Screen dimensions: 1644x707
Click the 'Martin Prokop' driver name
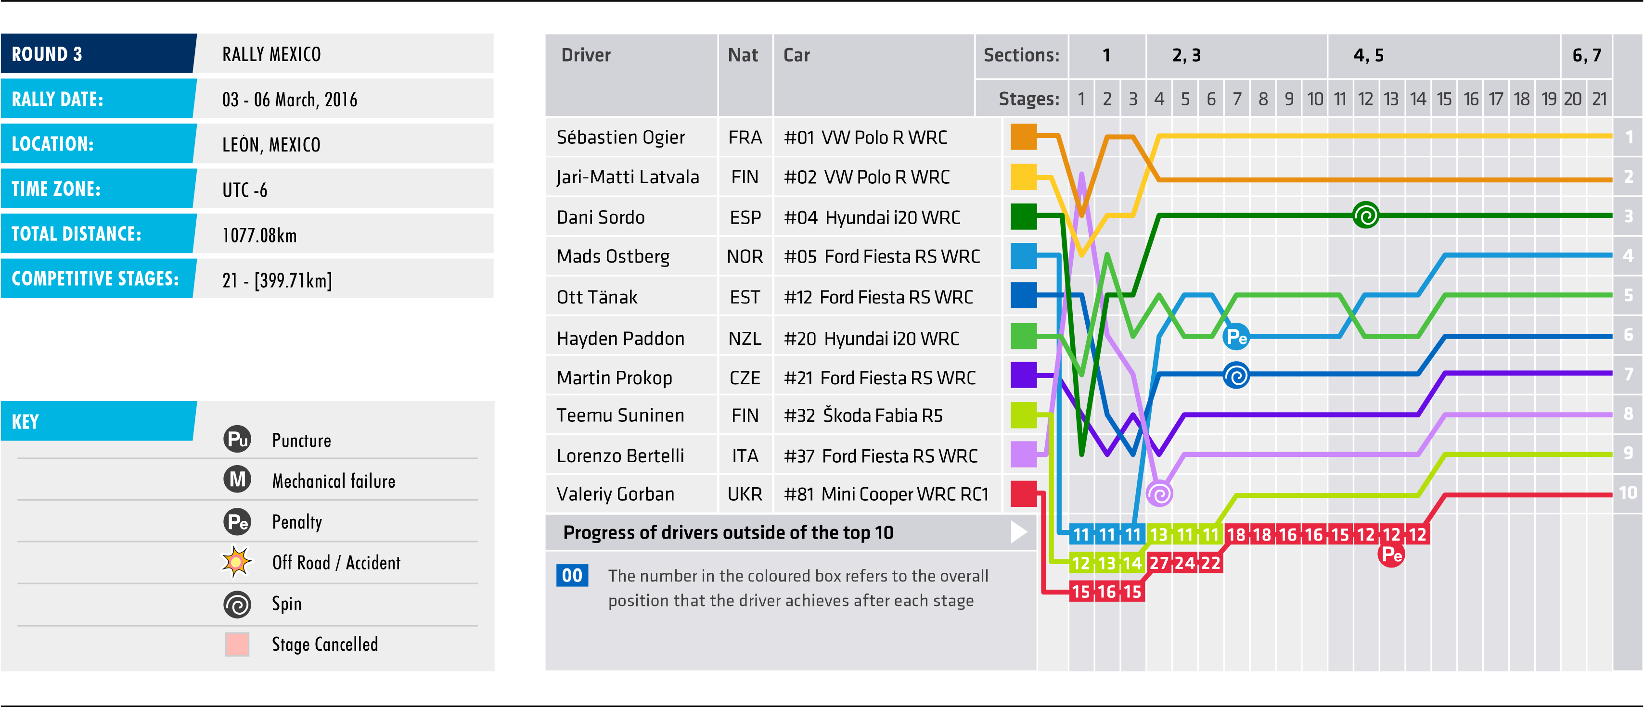pos(614,378)
